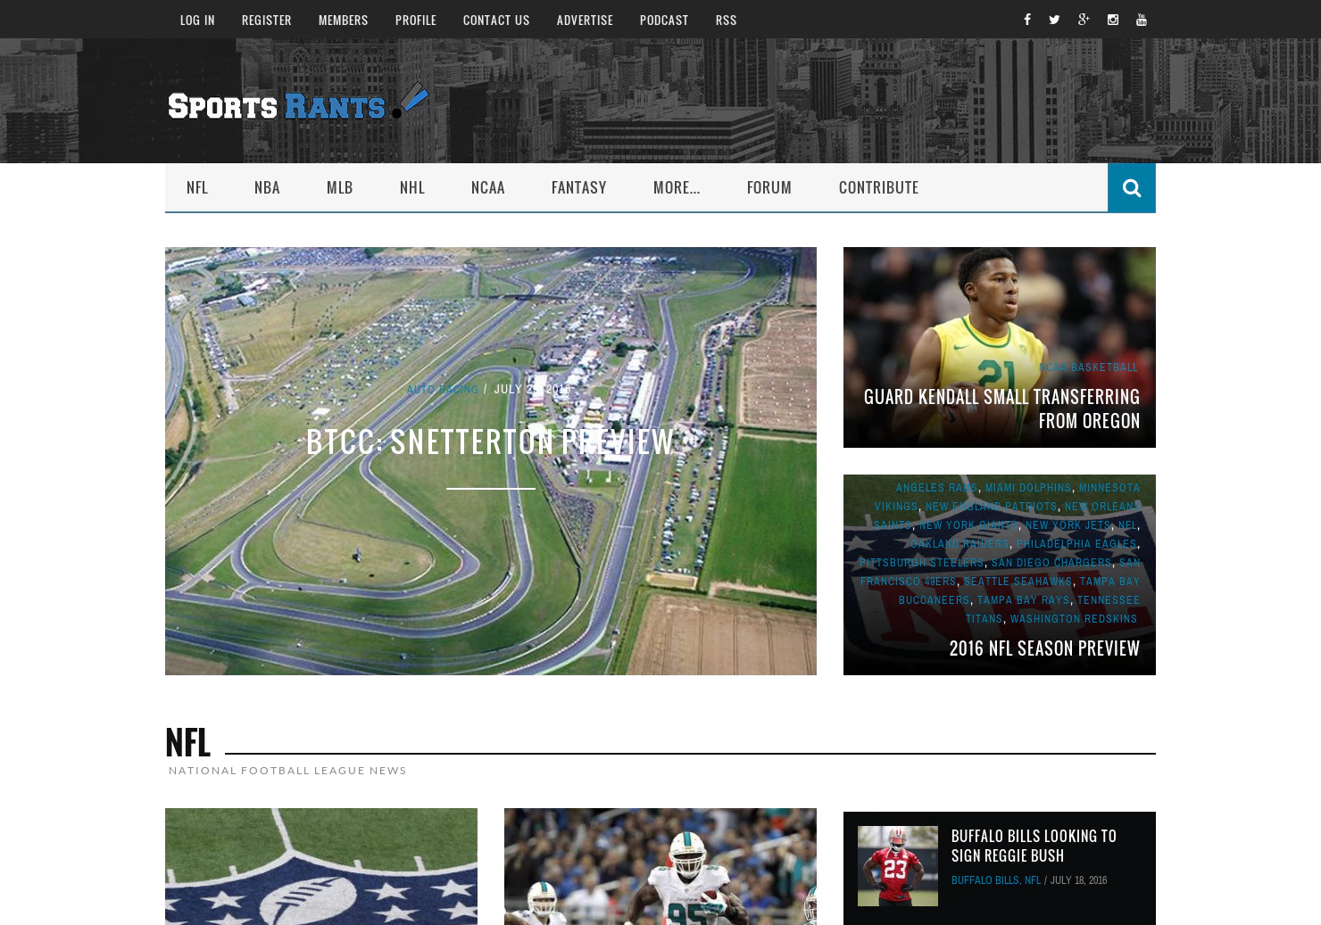Click the Oakland Raiders tag
1321x925 pixels.
[960, 544]
